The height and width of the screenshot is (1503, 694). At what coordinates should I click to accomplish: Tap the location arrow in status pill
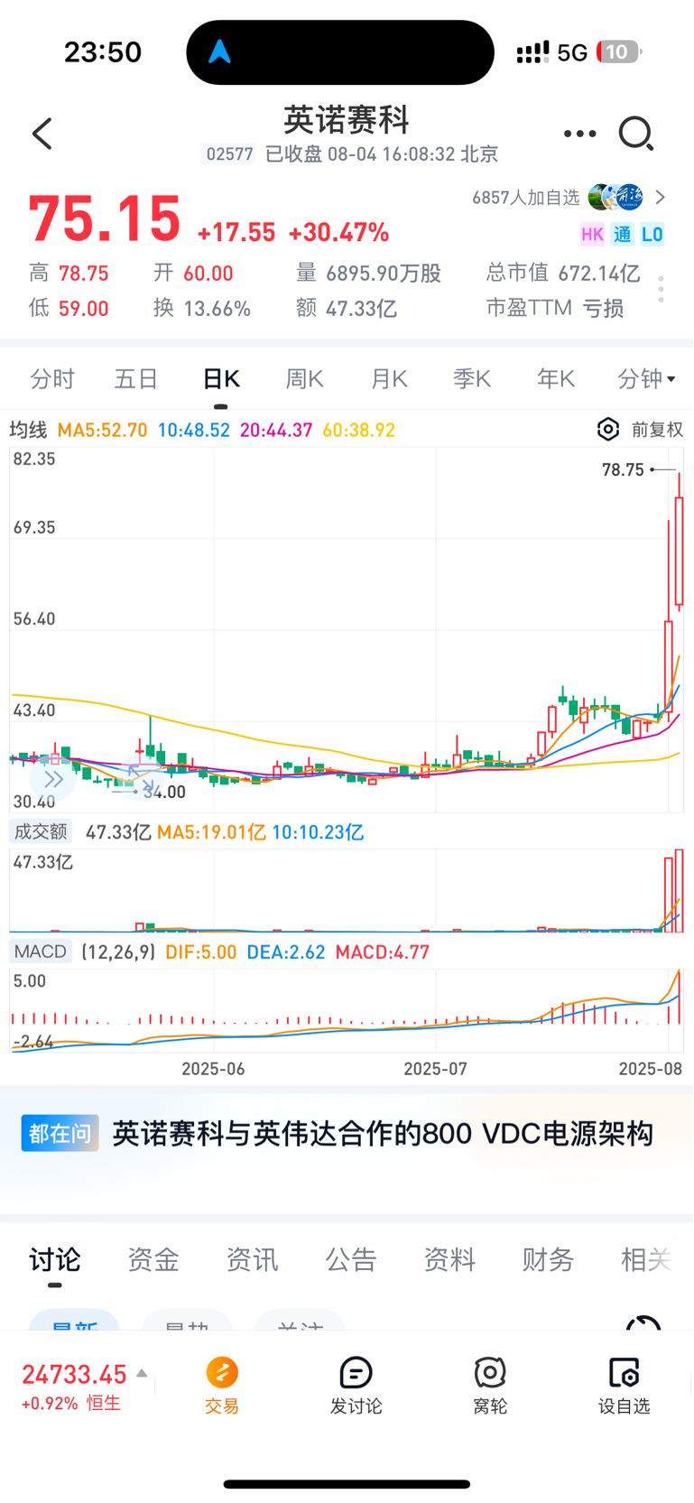coord(219,52)
